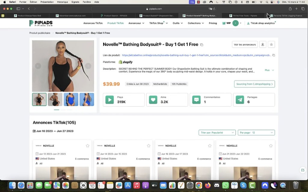Click Safari share icon
308x192 pixels.
290,9
